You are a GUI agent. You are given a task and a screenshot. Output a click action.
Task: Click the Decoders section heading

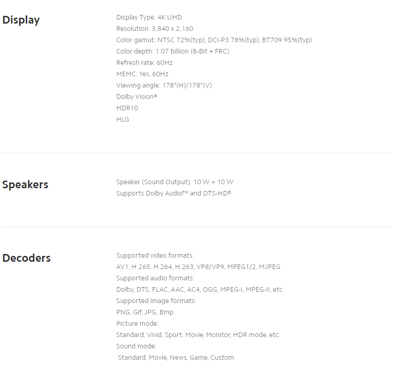(x=26, y=258)
